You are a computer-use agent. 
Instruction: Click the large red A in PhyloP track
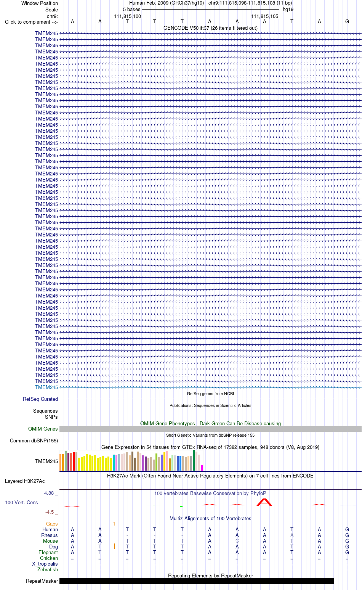coord(264,502)
